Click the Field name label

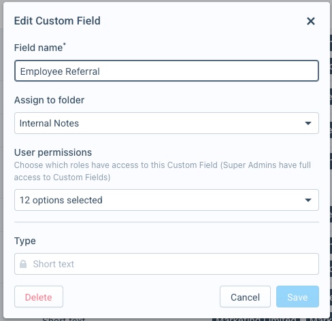(38, 48)
